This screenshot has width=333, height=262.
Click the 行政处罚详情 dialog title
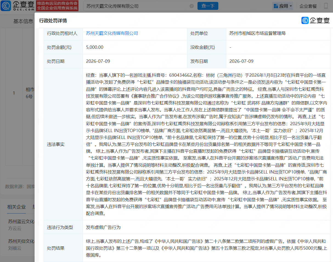click(53, 21)
